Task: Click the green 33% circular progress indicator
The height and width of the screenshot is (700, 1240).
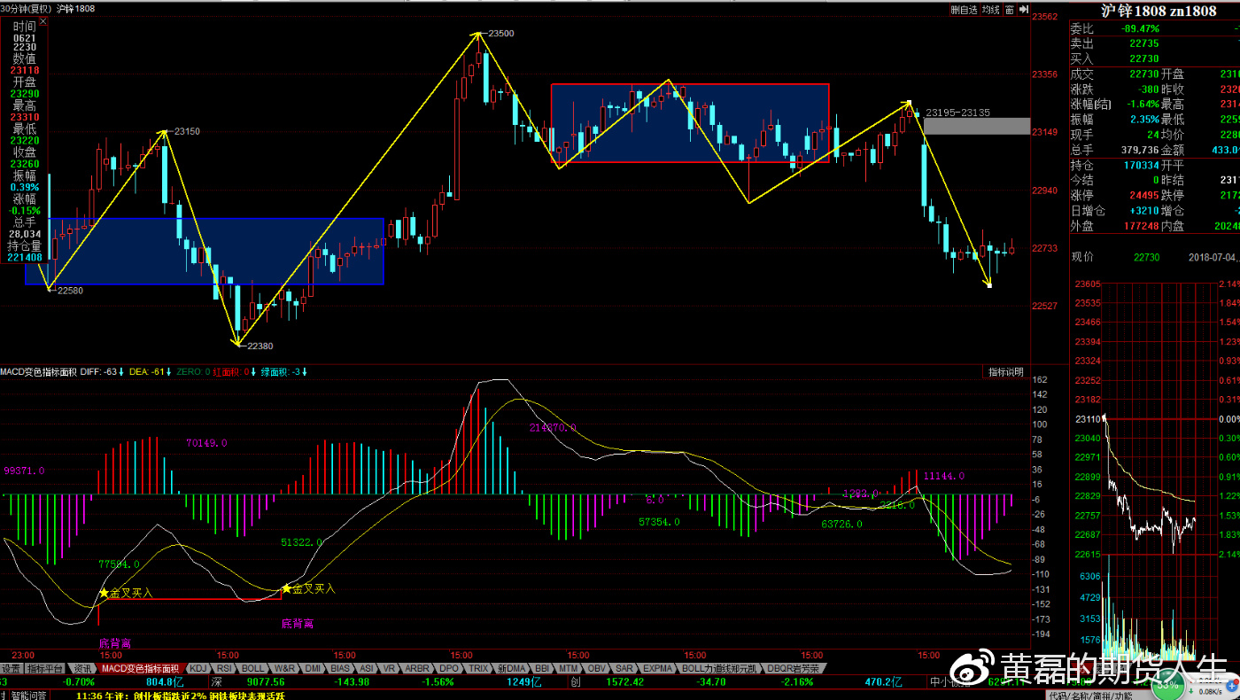Action: tap(1166, 685)
